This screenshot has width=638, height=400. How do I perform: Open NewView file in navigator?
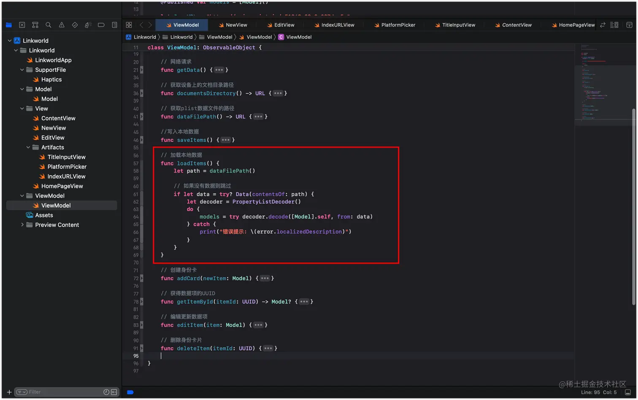(x=54, y=128)
